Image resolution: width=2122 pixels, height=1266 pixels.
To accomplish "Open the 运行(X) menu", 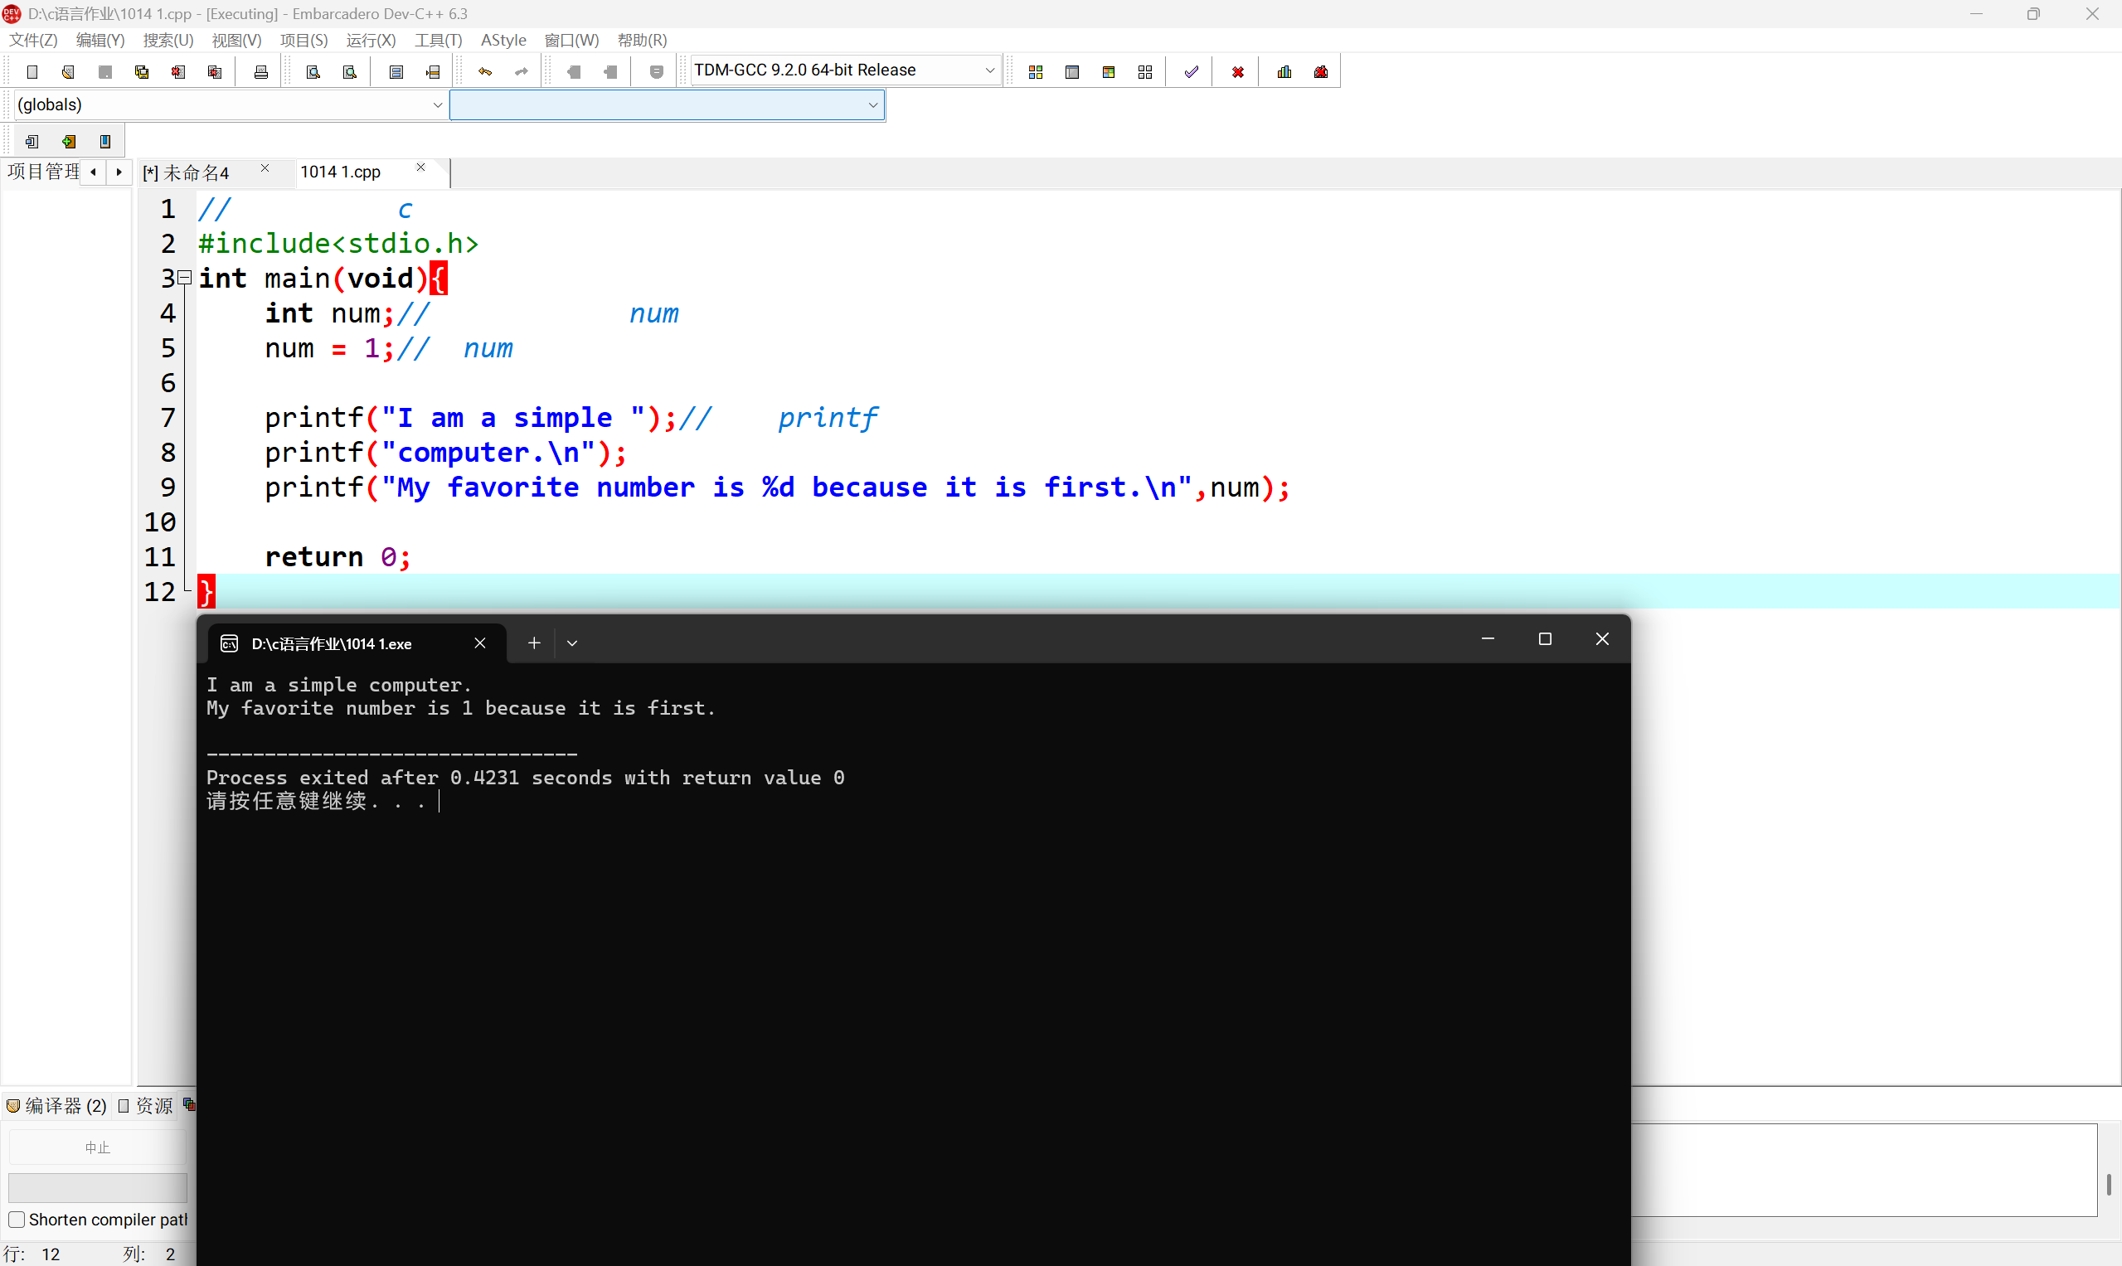I will 371,40.
